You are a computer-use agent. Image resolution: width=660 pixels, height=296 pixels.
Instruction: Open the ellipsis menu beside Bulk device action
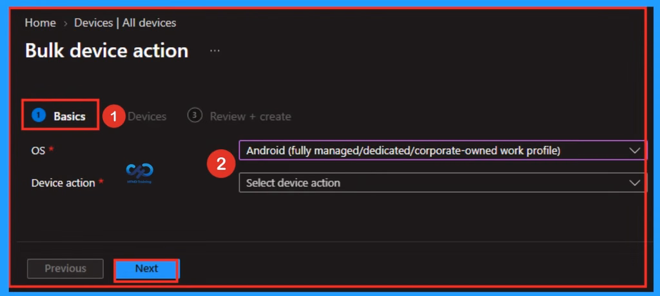coord(215,50)
